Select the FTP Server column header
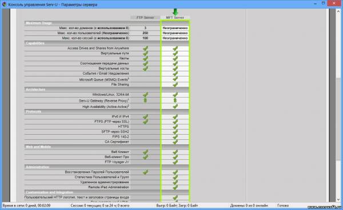The width and height of the screenshot is (343, 210). point(145,18)
